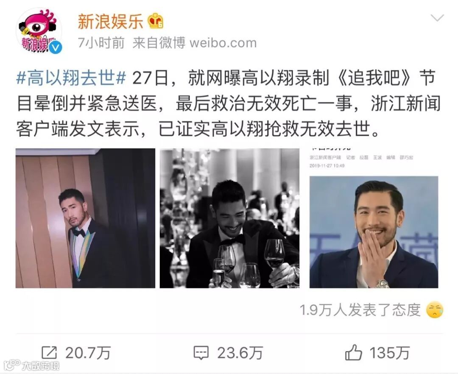View the third photo with news clipping

tap(374, 218)
